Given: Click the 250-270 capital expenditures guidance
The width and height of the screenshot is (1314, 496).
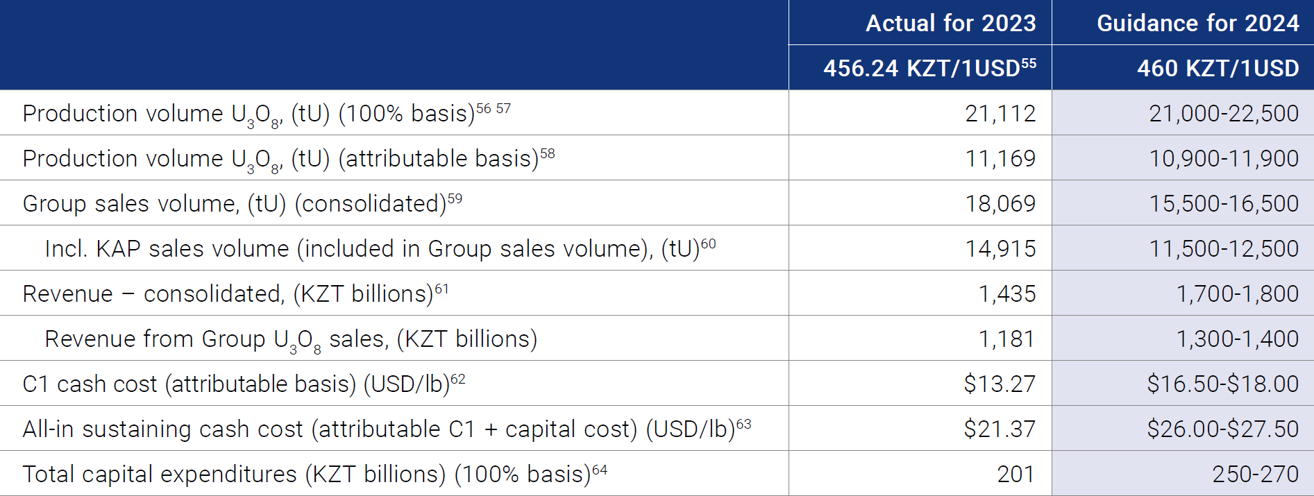Looking at the screenshot, I should pyautogui.click(x=1255, y=474).
